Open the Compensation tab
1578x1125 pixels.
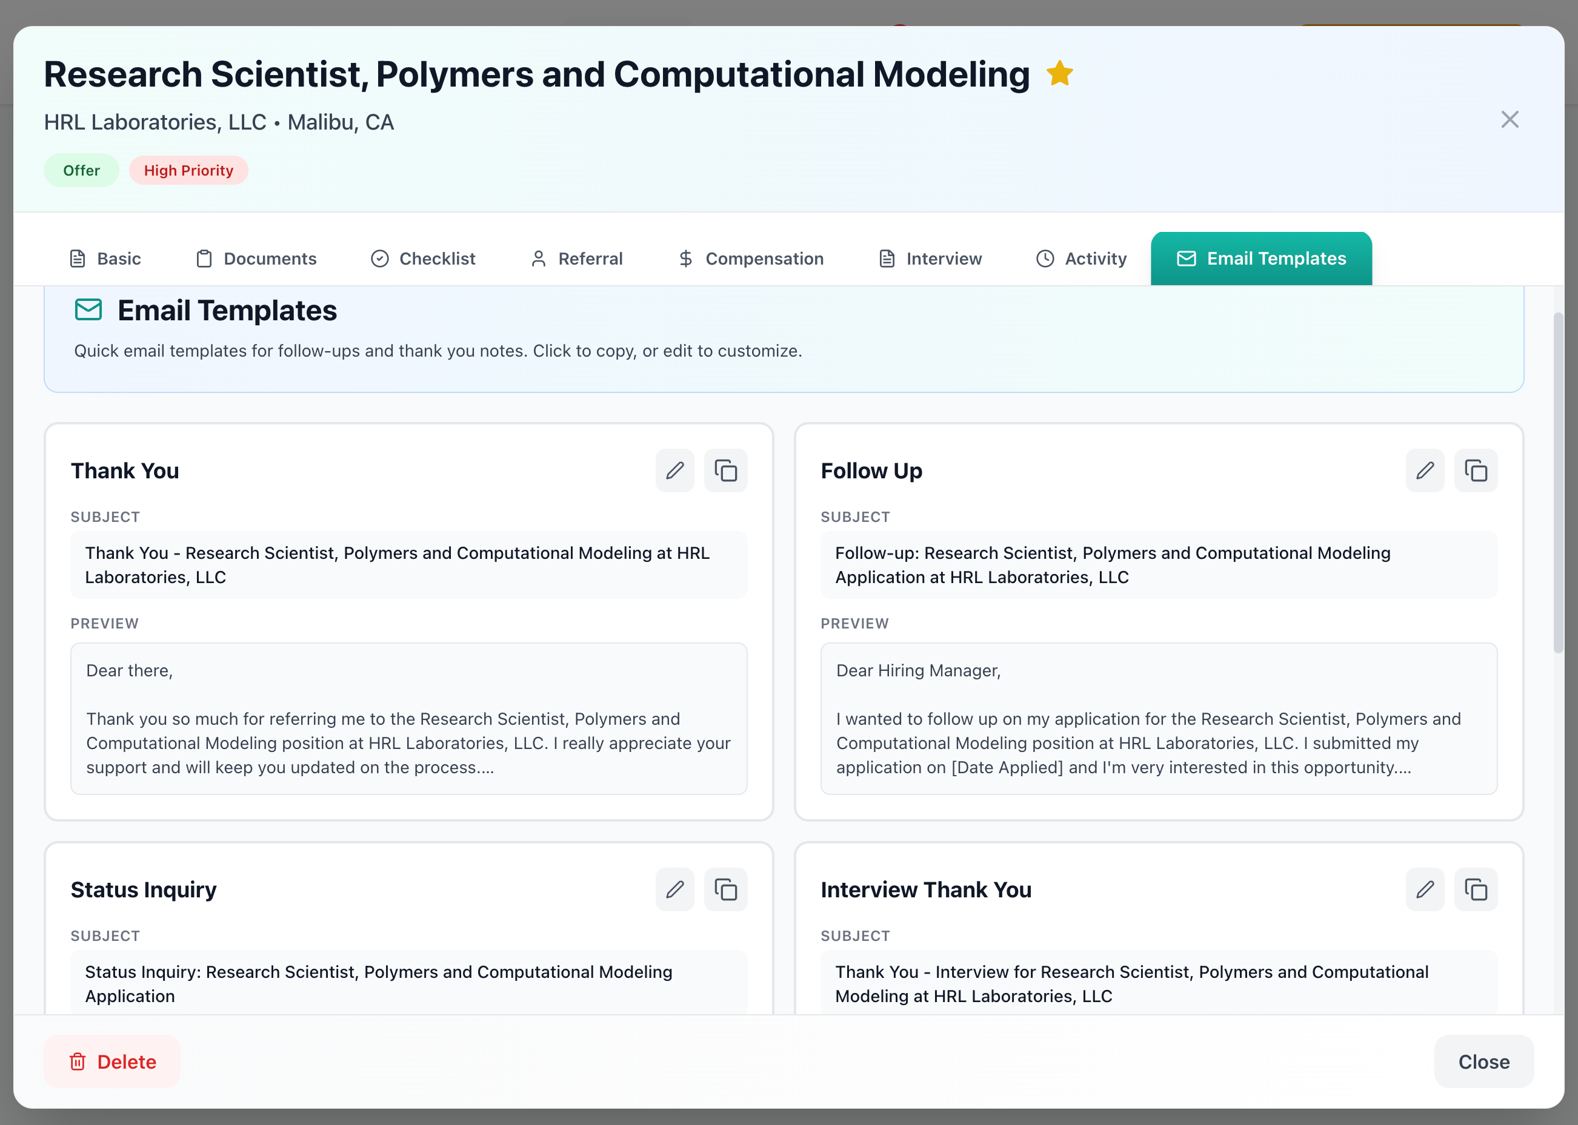click(751, 259)
